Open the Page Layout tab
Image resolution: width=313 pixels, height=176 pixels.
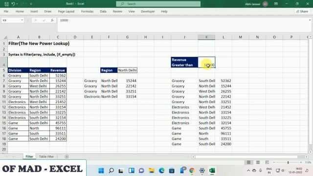click(x=66, y=11)
